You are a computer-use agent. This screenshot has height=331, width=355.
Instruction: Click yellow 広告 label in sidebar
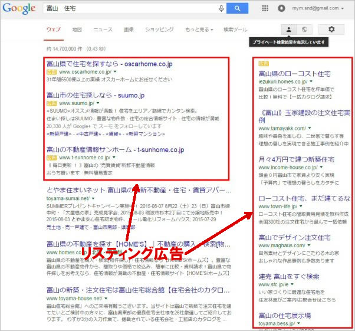[x=264, y=64]
